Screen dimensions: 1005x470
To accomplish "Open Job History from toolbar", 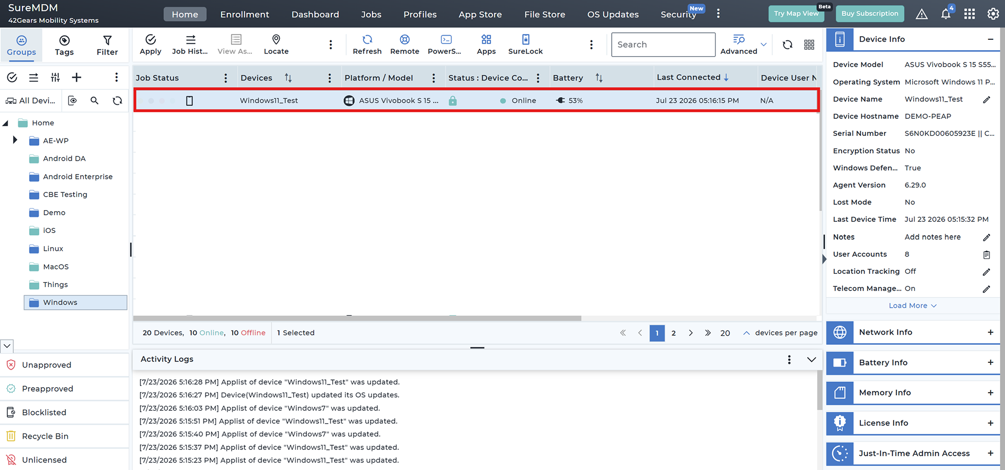I will pos(190,45).
